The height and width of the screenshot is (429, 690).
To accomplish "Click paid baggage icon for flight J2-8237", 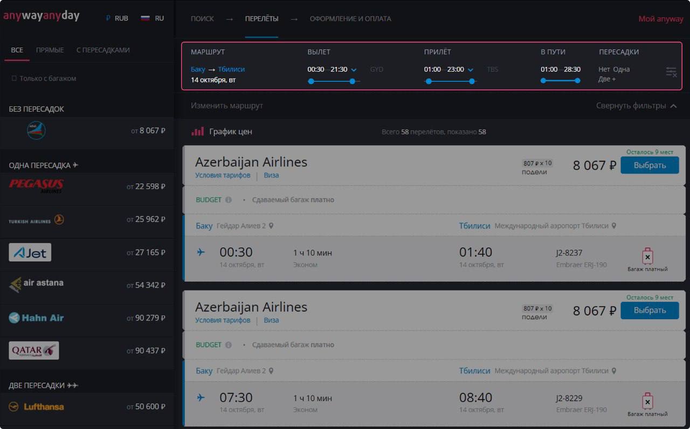I will tap(647, 256).
